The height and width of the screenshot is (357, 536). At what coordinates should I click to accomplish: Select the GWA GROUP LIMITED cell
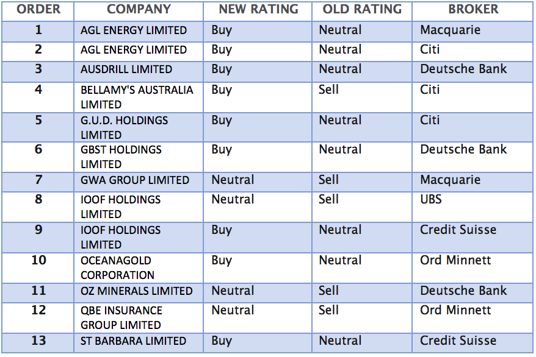point(135,180)
